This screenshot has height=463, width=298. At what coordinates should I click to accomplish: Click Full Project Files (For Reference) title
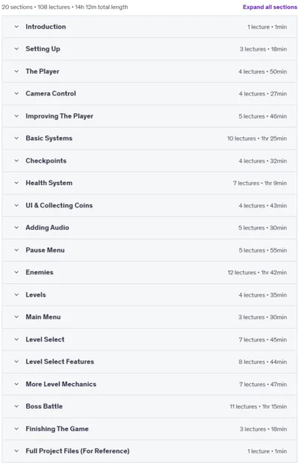[77, 451]
